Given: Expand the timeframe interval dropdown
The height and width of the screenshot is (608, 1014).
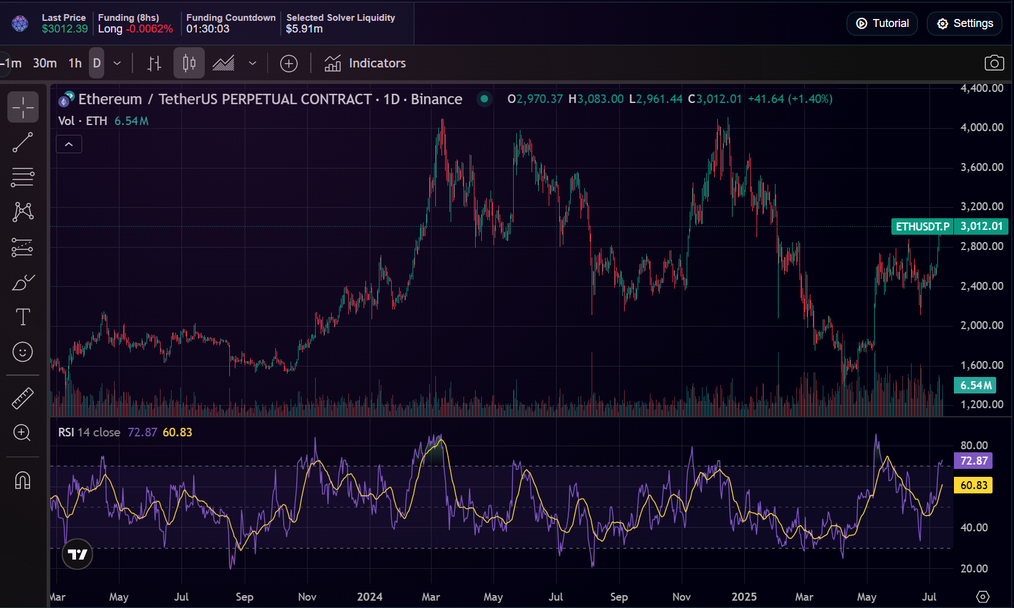Looking at the screenshot, I should pyautogui.click(x=117, y=63).
